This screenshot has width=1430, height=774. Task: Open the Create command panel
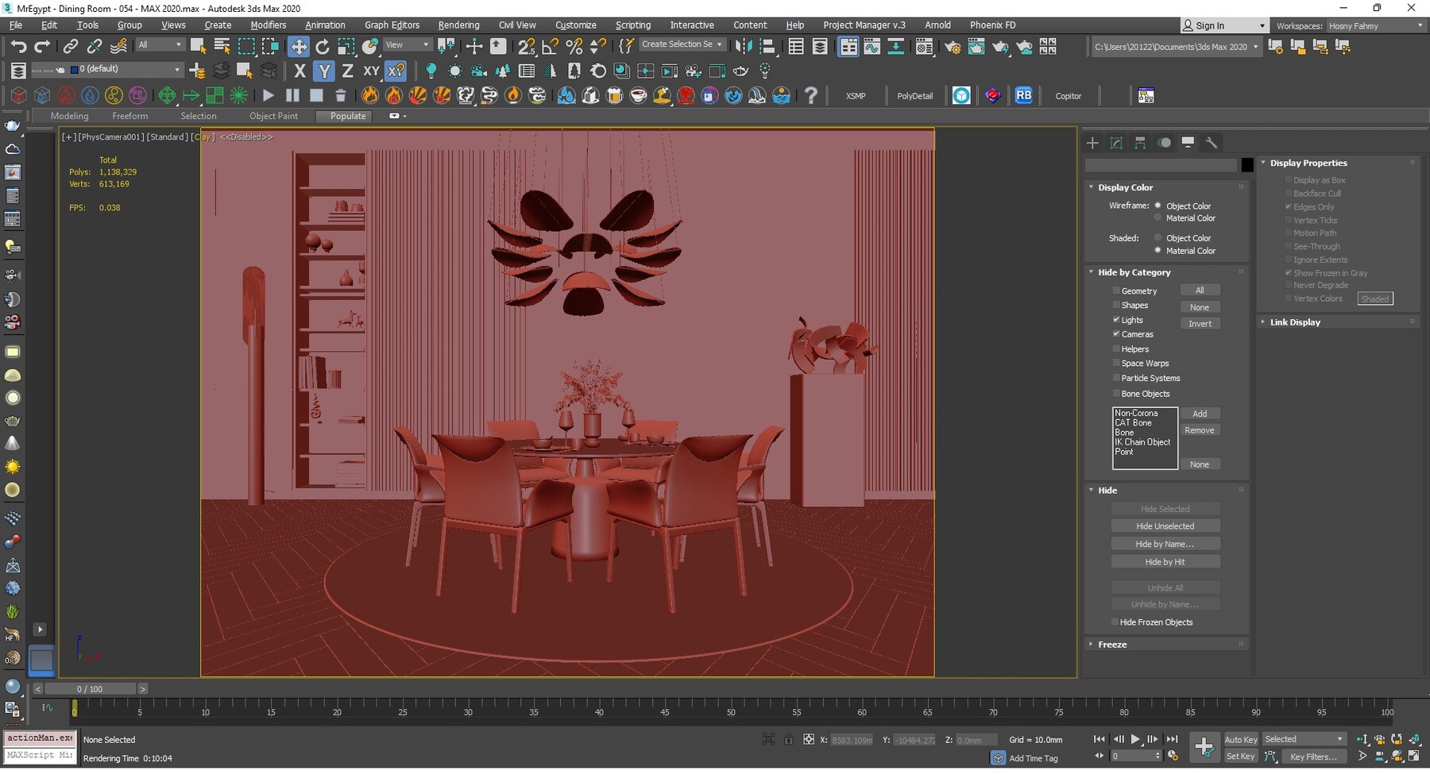click(1092, 143)
